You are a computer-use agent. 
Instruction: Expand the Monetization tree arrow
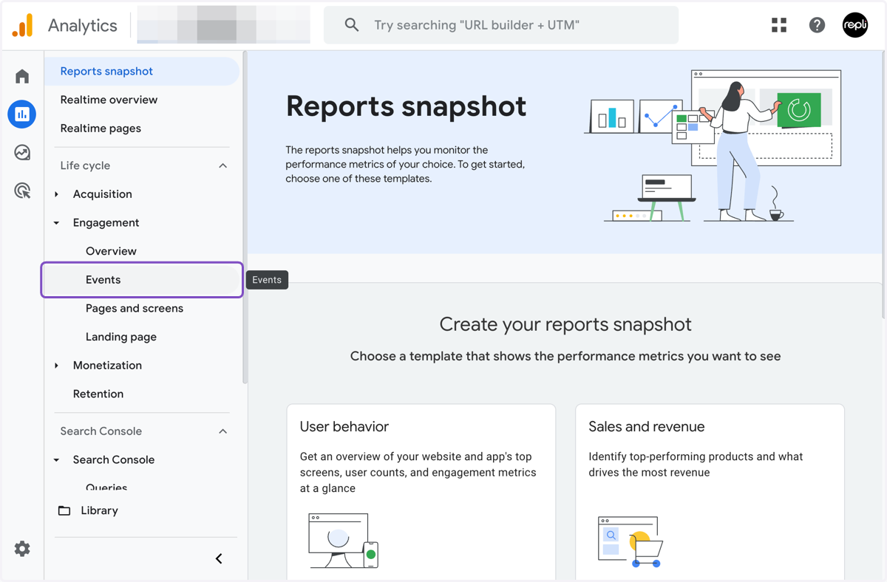point(57,366)
